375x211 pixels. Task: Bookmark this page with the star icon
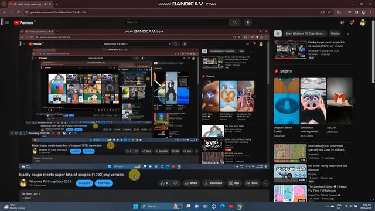pos(329,12)
